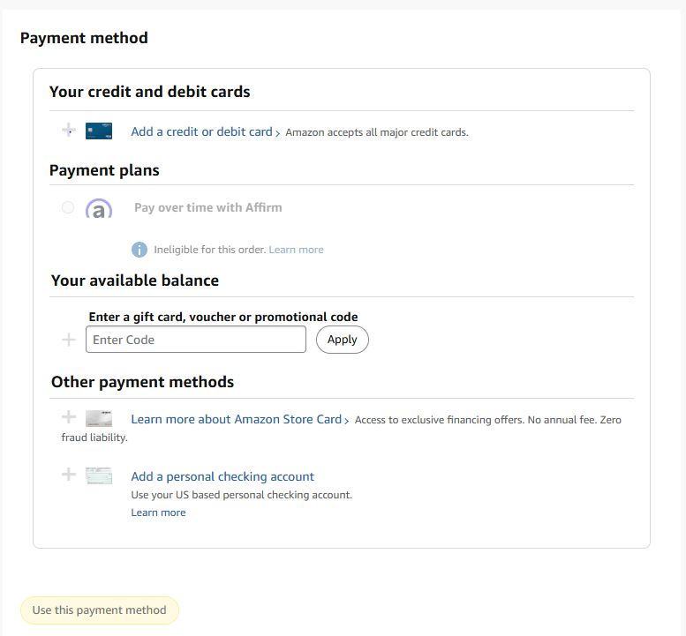Open Add a credit or debit card link
The image size is (686, 636).
(201, 131)
